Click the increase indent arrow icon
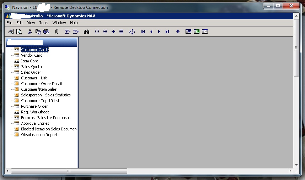This screenshot has height=180, width=305. (x=76, y=32)
